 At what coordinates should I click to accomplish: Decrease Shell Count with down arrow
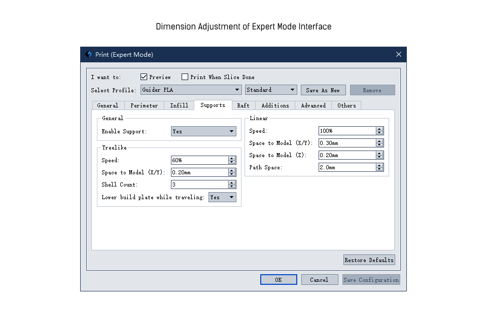click(232, 187)
